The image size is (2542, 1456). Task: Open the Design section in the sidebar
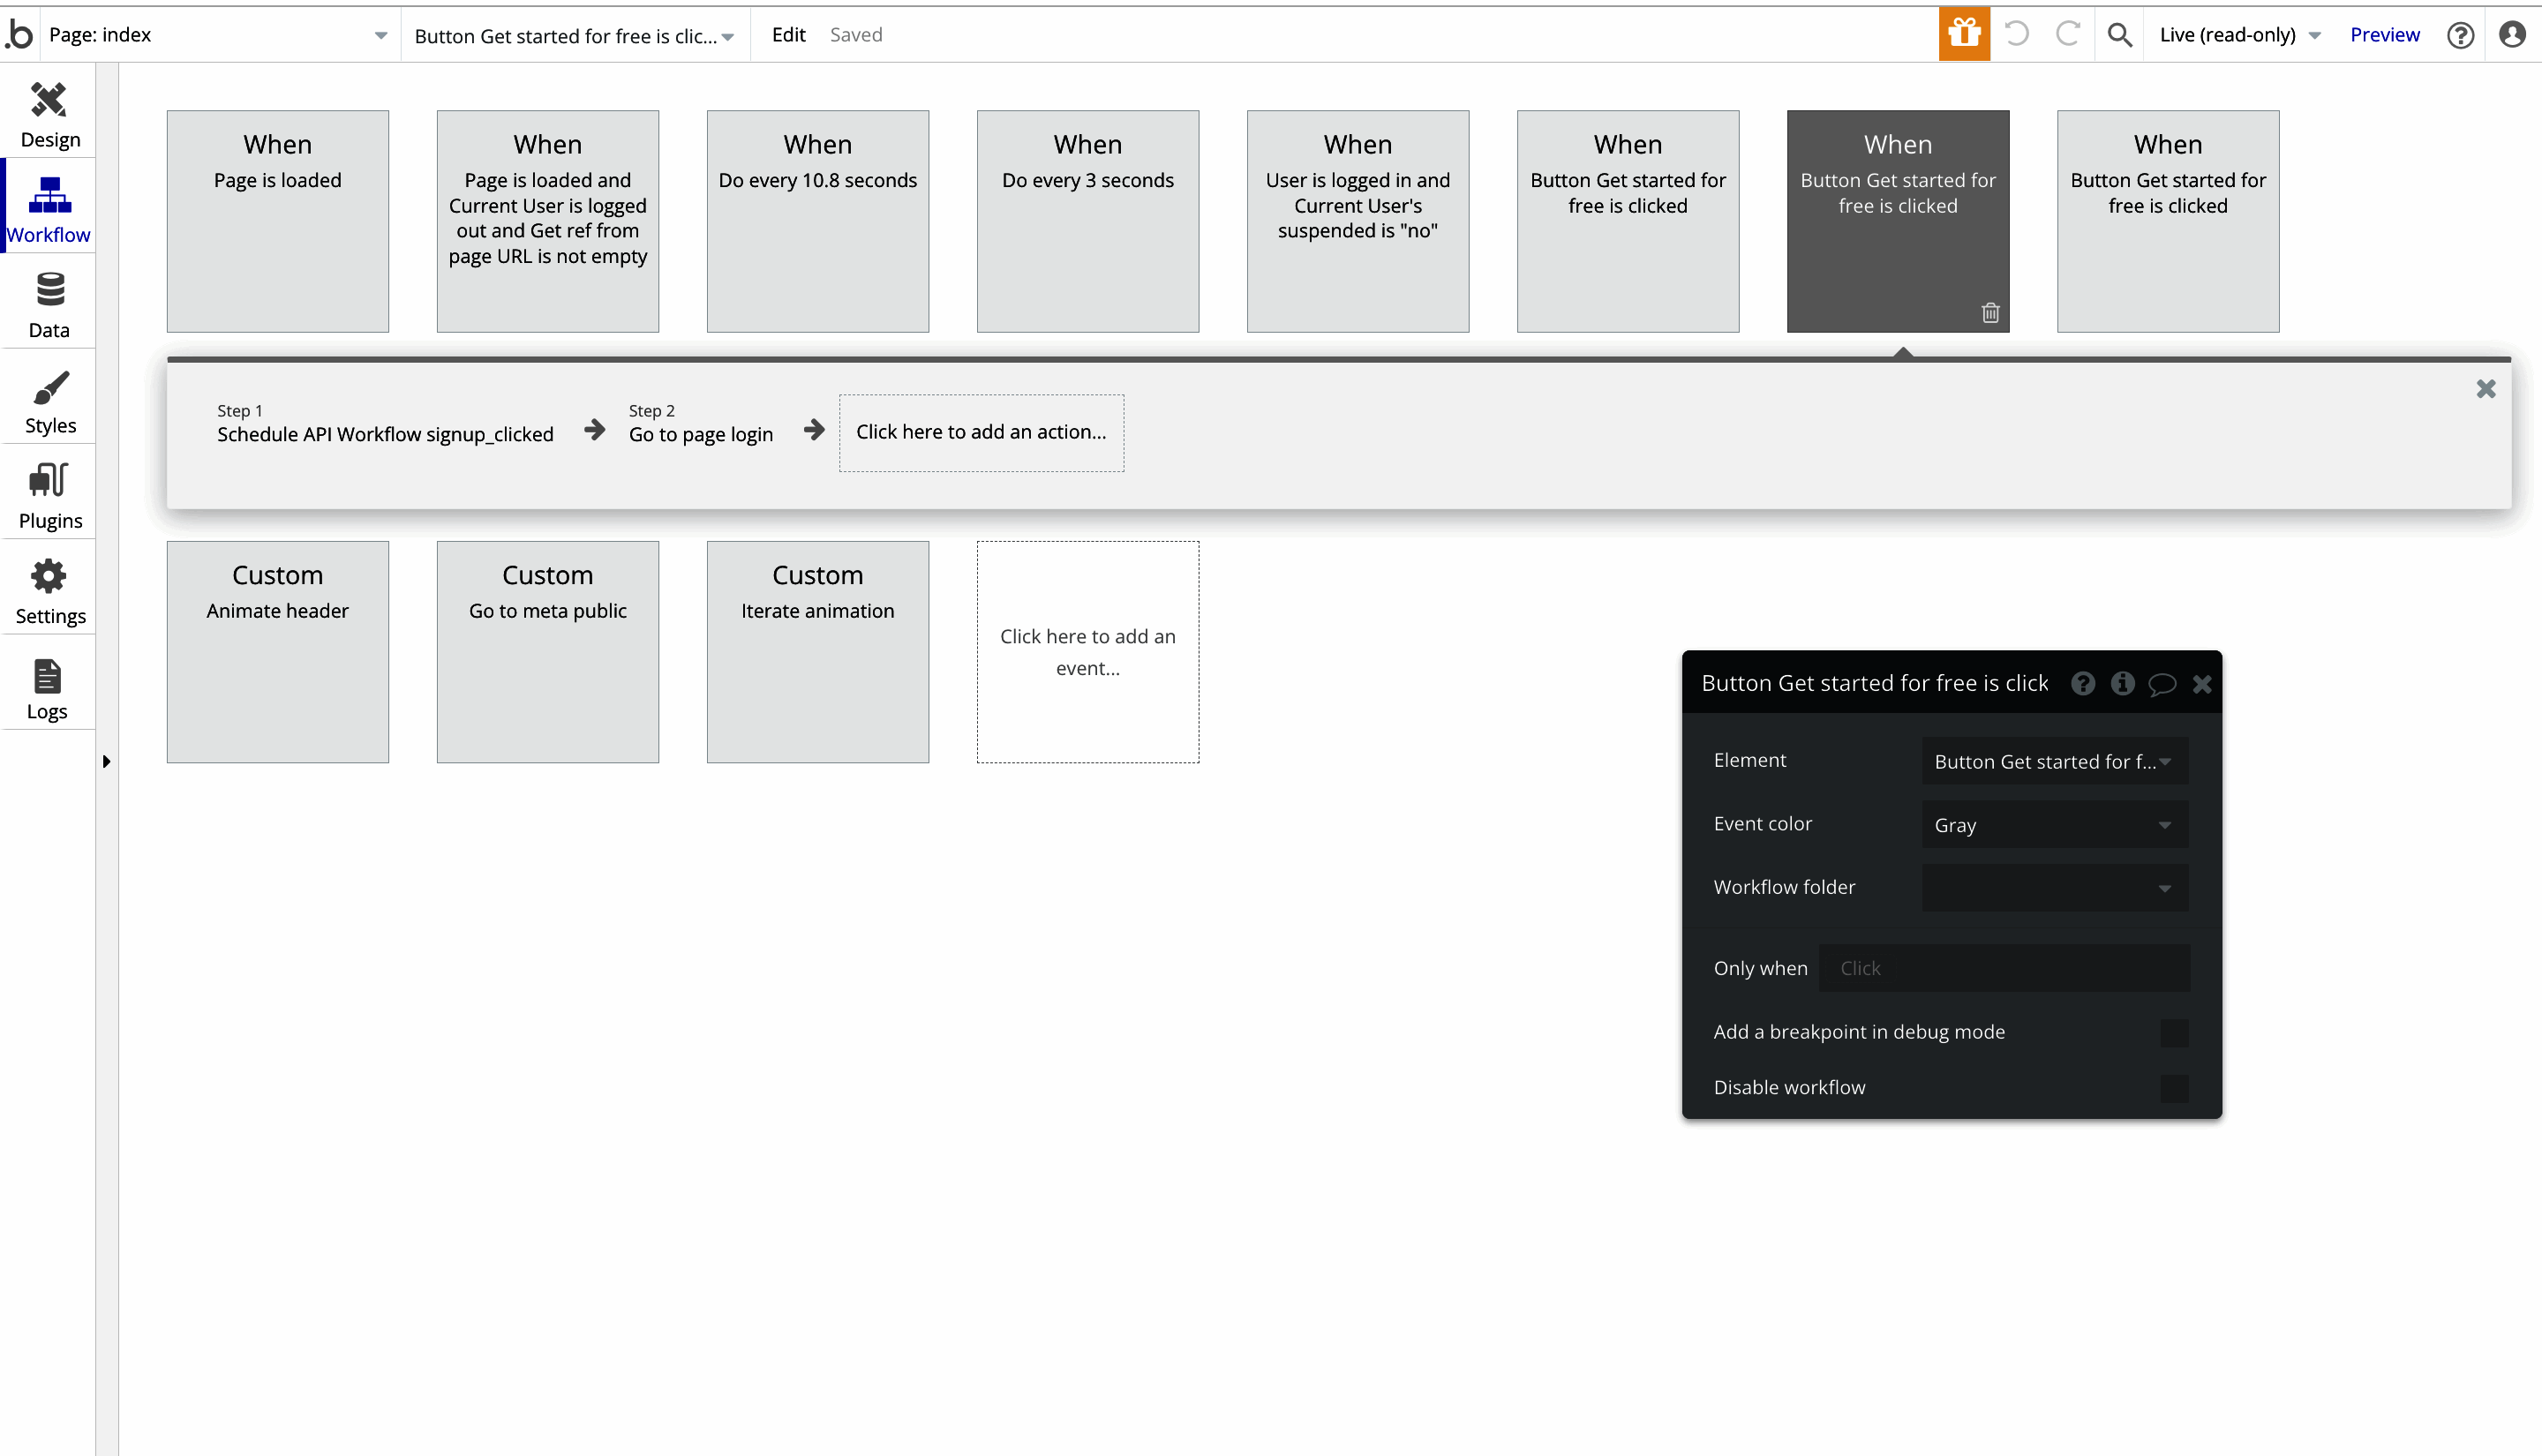[48, 110]
